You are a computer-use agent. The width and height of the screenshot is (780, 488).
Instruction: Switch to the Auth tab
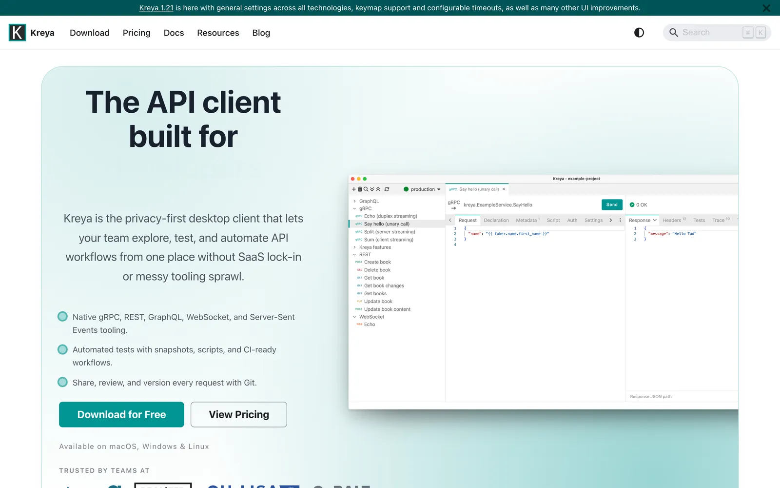click(x=572, y=221)
